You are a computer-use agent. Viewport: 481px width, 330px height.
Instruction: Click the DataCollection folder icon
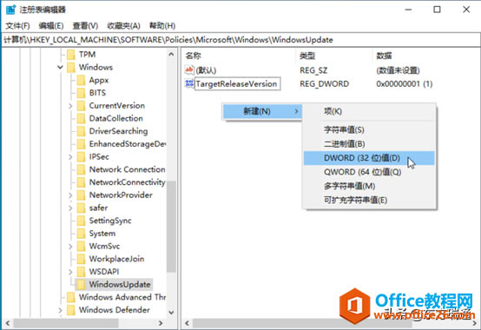coord(81,119)
